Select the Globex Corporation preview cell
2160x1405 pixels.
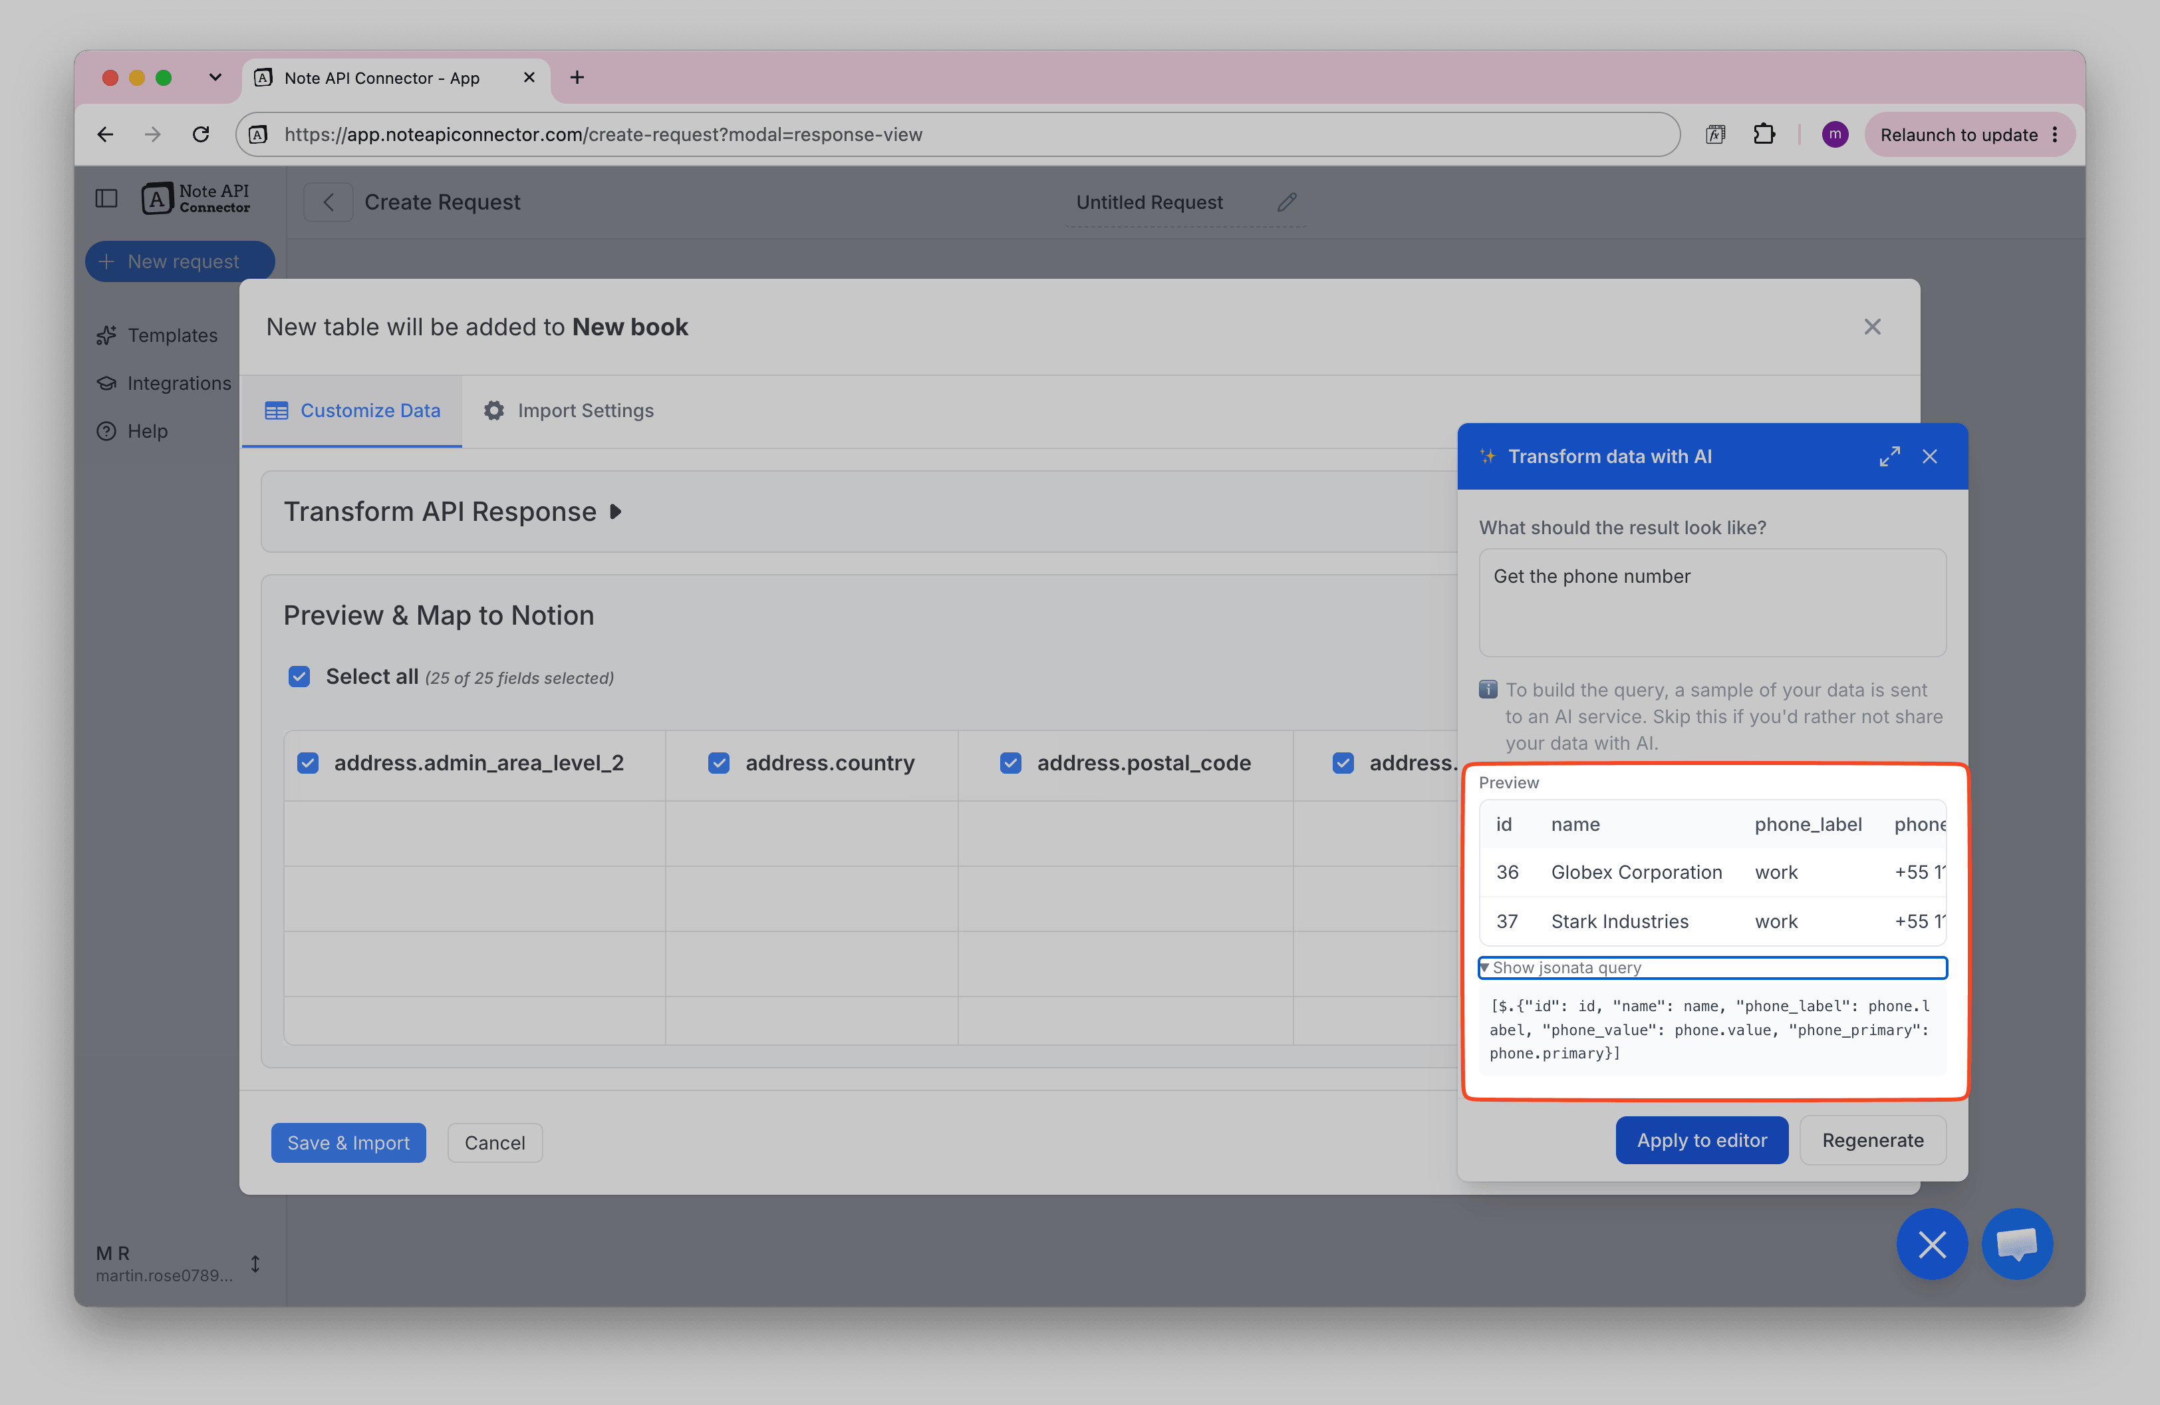click(x=1637, y=872)
